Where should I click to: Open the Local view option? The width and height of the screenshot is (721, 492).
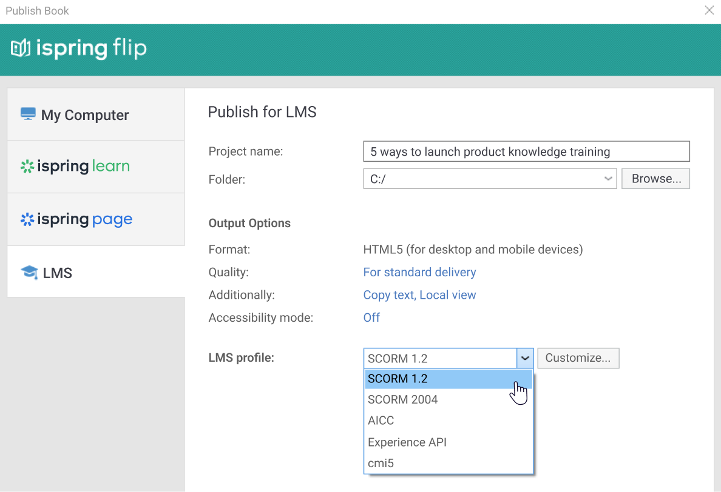pyautogui.click(x=448, y=294)
